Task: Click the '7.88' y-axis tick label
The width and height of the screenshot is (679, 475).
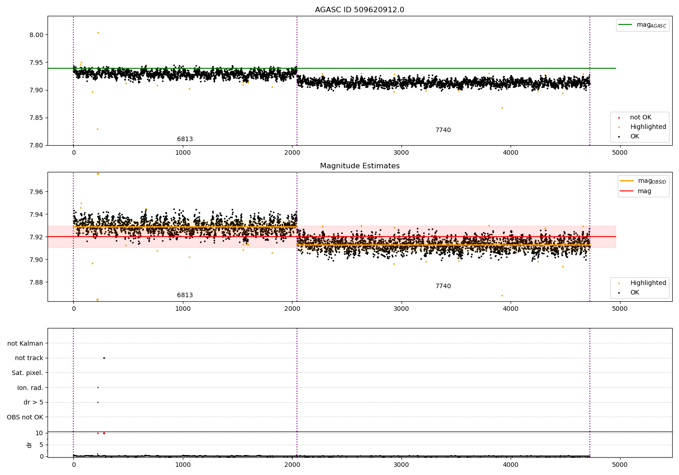Action: [x=36, y=282]
